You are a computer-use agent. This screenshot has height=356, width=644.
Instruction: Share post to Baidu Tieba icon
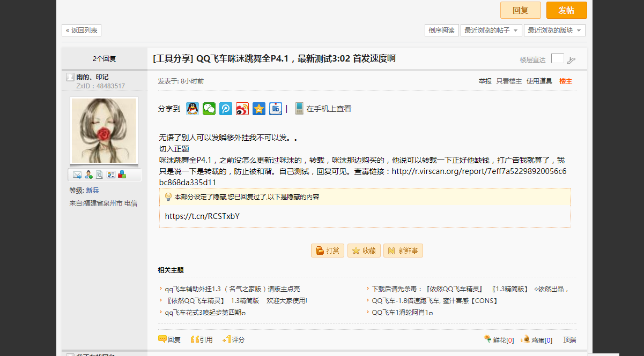tap(276, 108)
